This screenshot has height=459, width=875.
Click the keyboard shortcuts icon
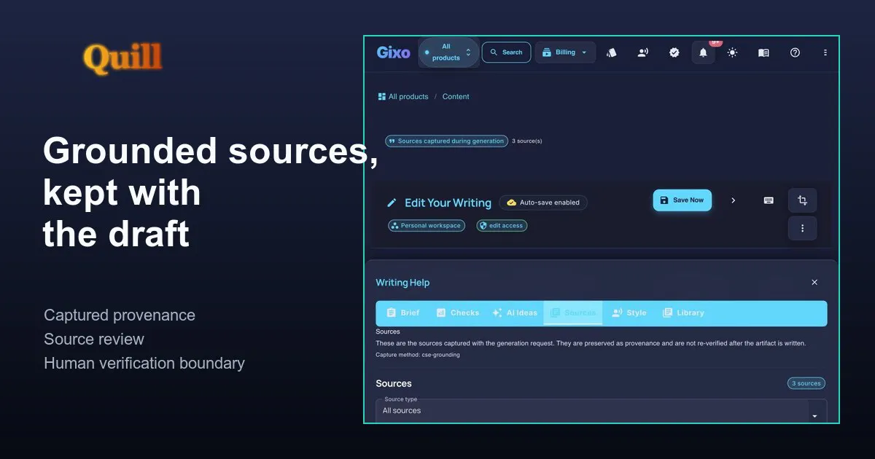click(769, 200)
